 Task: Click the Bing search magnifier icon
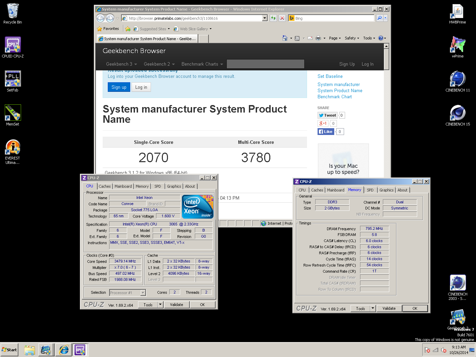click(379, 18)
